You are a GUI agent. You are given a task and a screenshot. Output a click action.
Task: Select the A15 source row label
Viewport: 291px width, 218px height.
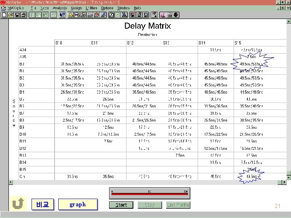click(x=23, y=57)
